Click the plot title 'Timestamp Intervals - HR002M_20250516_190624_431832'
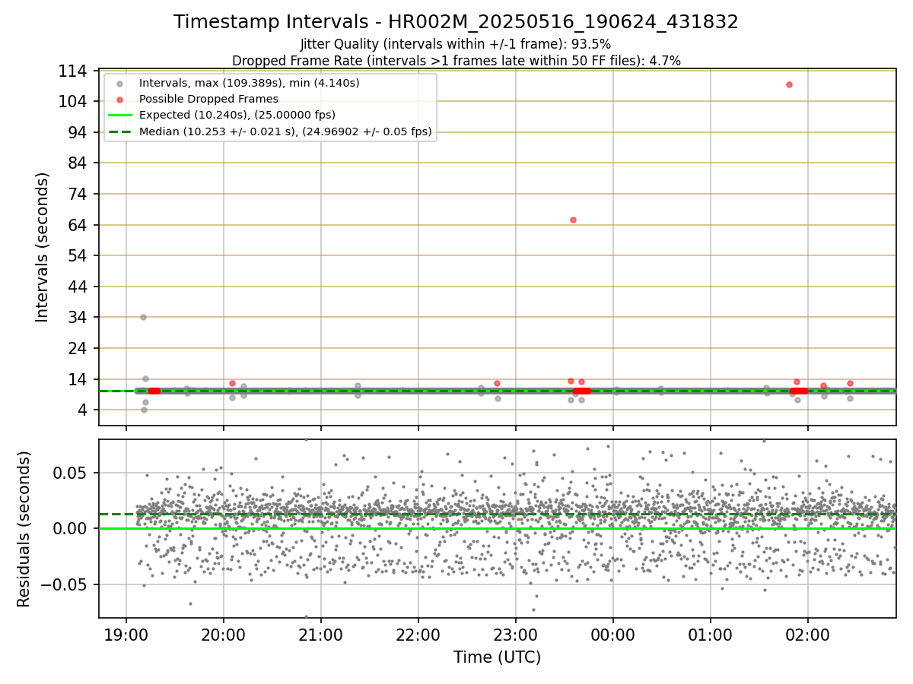Viewport: 913px width, 684px height. [456, 22]
